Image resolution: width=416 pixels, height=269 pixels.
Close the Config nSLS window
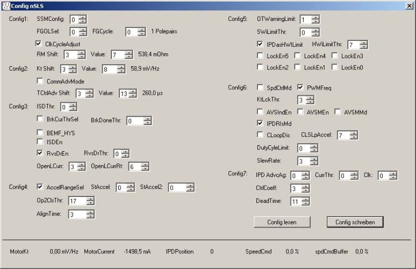click(410, 5)
